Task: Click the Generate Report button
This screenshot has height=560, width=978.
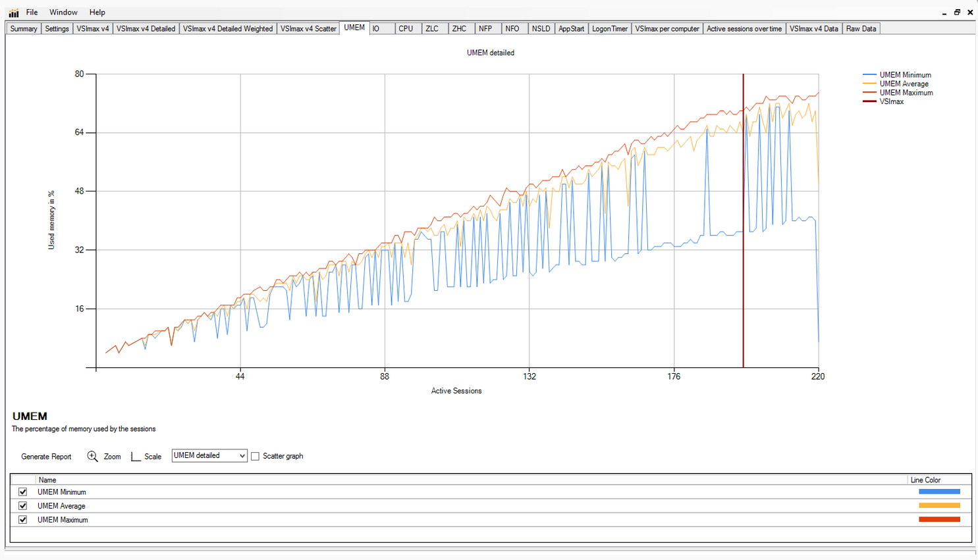Action: pos(46,457)
